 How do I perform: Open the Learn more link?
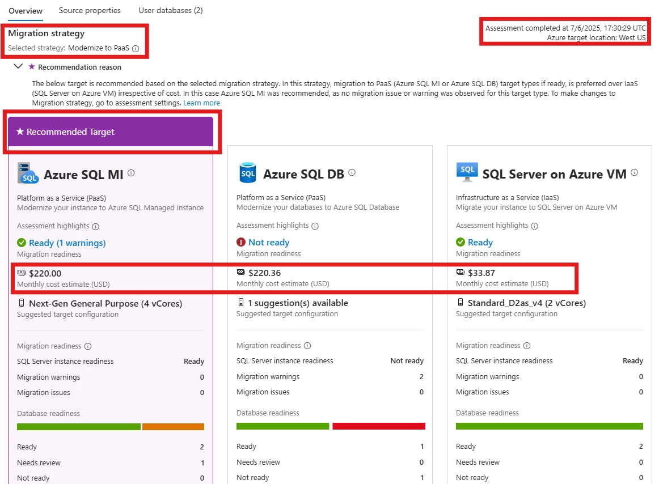202,103
